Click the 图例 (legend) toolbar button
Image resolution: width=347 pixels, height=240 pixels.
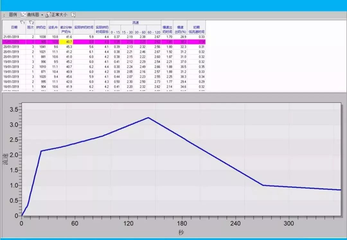13,15
